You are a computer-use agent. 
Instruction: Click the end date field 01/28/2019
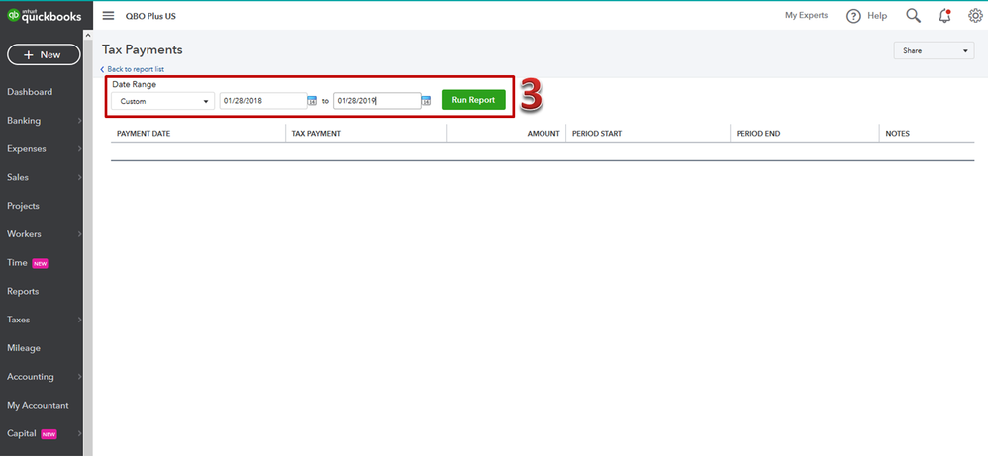click(377, 101)
